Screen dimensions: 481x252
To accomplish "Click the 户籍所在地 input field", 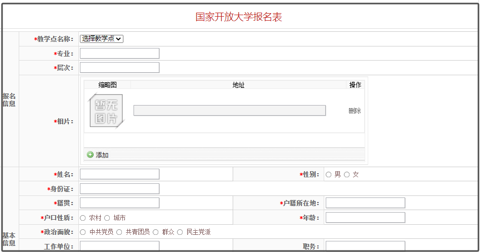I will click(365, 203).
